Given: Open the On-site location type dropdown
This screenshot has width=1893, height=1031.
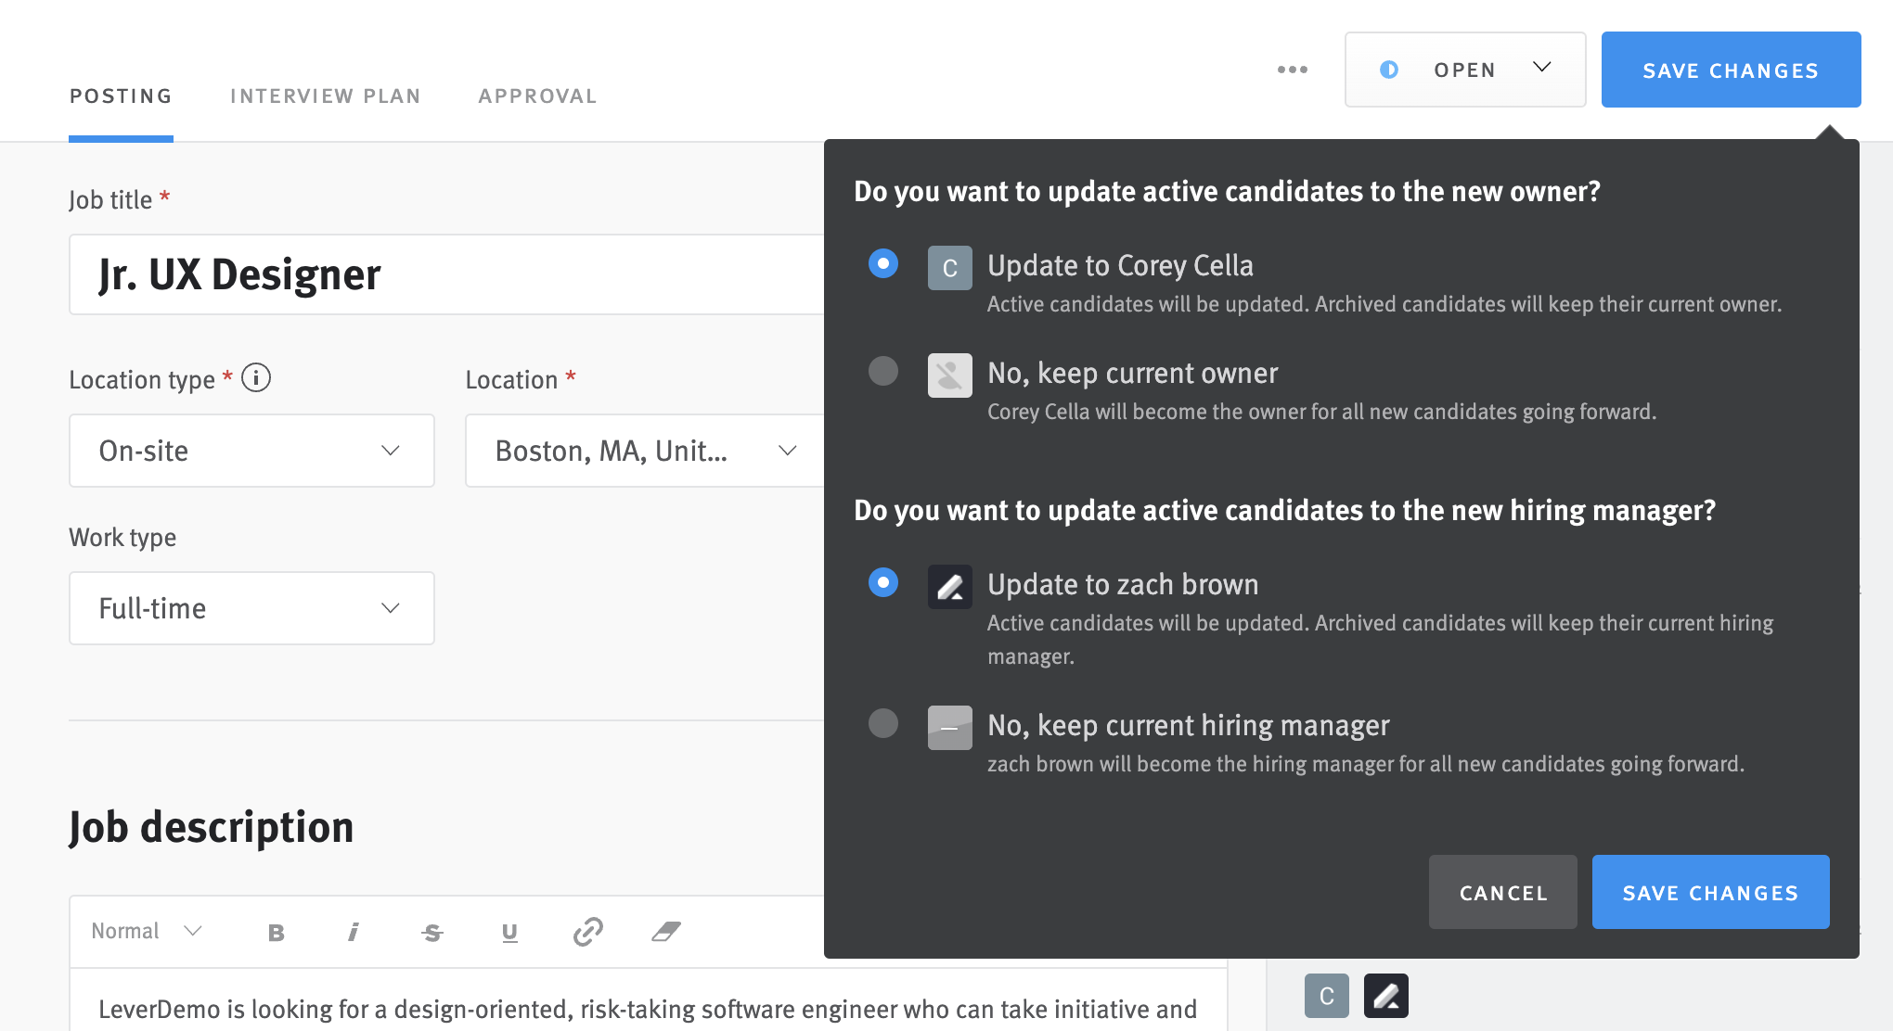Looking at the screenshot, I should (251, 451).
